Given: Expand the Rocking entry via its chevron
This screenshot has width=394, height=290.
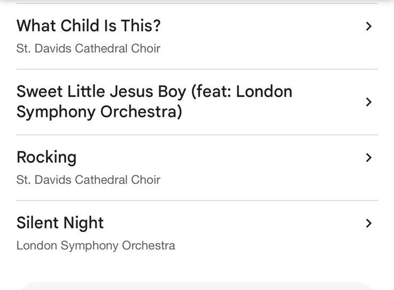Looking at the screenshot, I should [368, 157].
